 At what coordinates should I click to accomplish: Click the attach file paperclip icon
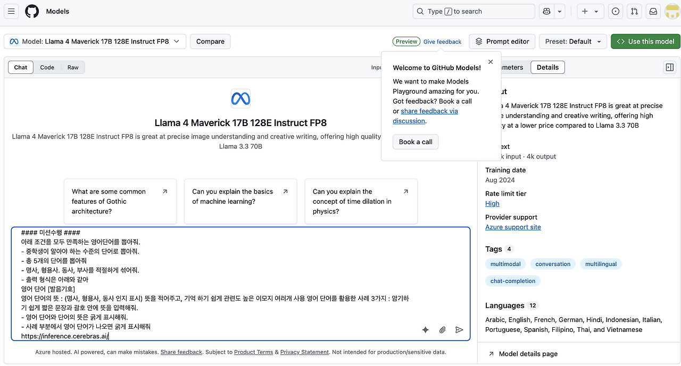[442, 330]
